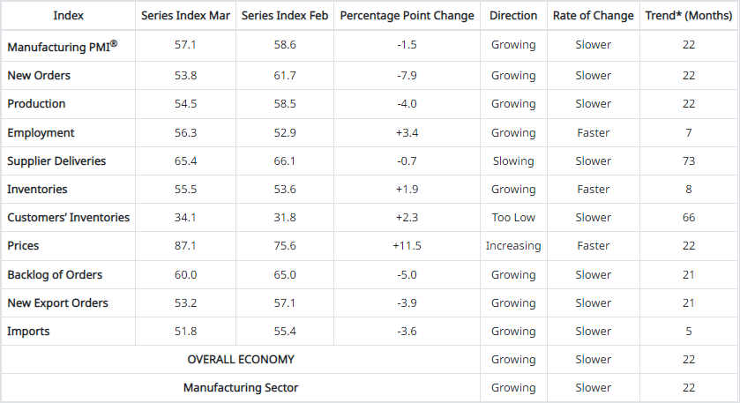
Task: Click the Imports row label
Action: [28, 332]
